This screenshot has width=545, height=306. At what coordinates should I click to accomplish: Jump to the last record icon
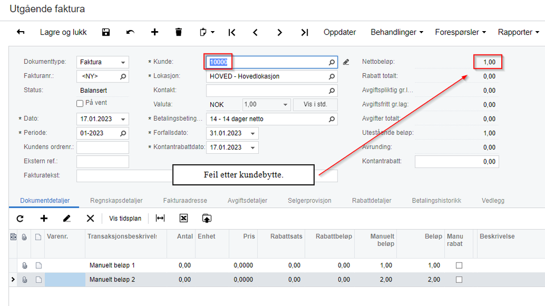(305, 32)
